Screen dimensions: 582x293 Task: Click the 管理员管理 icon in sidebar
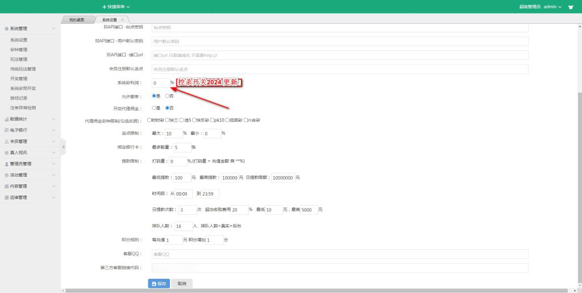[x=6, y=164]
